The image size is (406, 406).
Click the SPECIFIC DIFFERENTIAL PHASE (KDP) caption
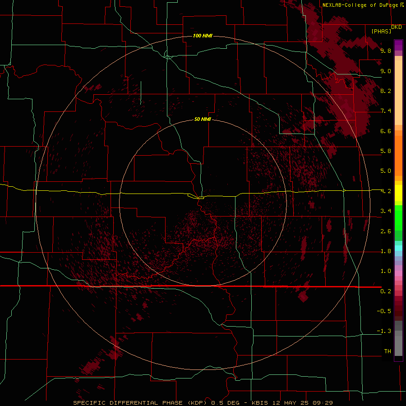(x=139, y=403)
